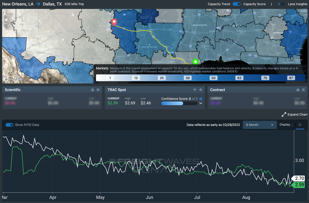This screenshot has height=203, width=309.
Task: Open info icon on TRAC Spot panel
Action: pos(201,90)
